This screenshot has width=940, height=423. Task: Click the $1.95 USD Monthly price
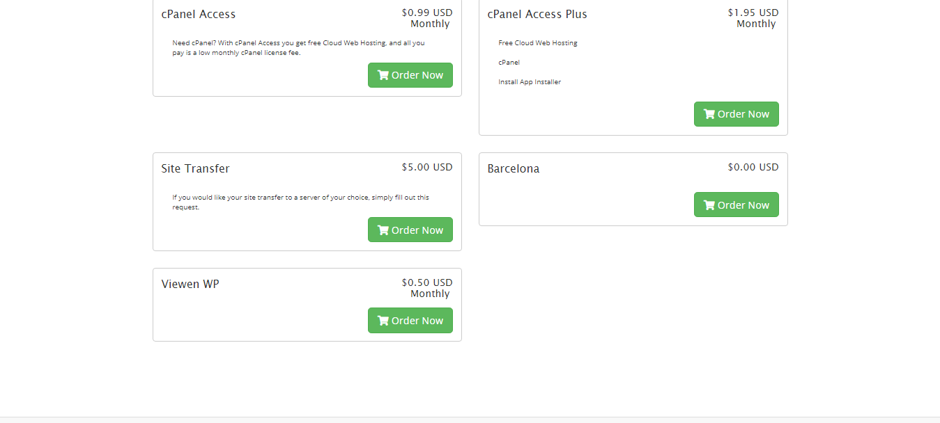[753, 18]
